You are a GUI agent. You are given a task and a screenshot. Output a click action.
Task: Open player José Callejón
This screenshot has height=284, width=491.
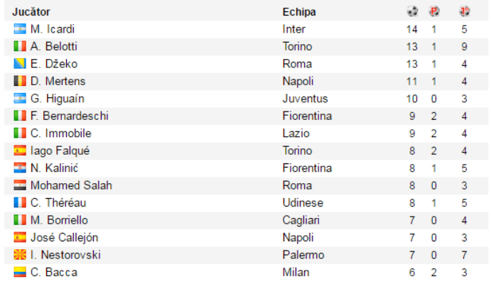(x=64, y=237)
